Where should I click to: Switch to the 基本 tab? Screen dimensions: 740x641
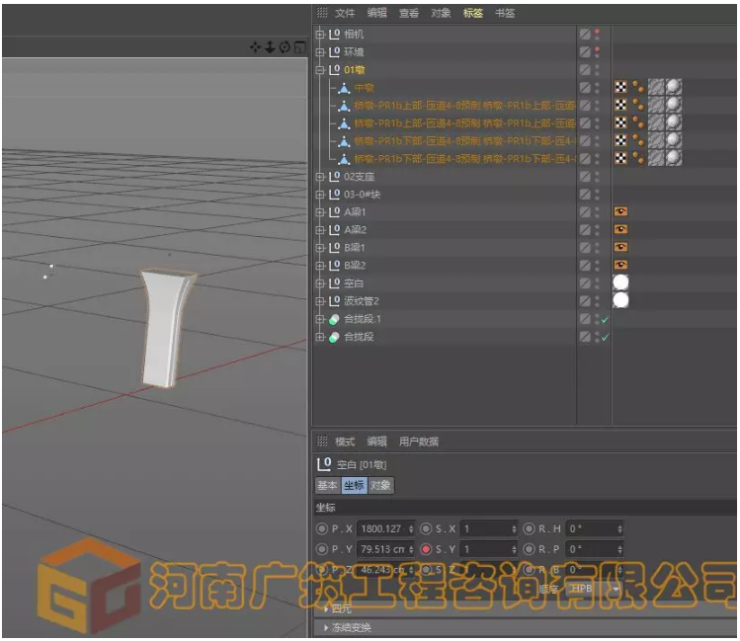pos(328,485)
